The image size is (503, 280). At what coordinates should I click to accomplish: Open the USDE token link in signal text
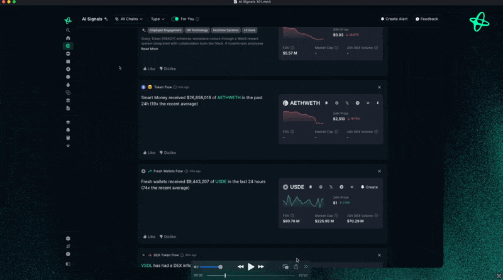tap(221, 181)
